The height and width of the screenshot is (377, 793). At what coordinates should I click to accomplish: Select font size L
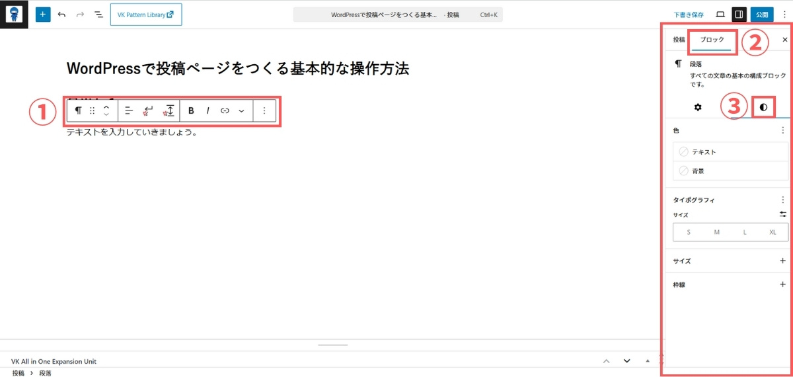(745, 232)
